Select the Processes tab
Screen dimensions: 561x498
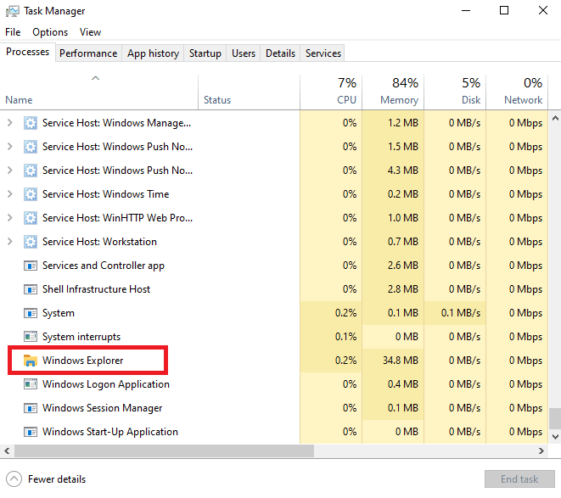pyautogui.click(x=27, y=52)
